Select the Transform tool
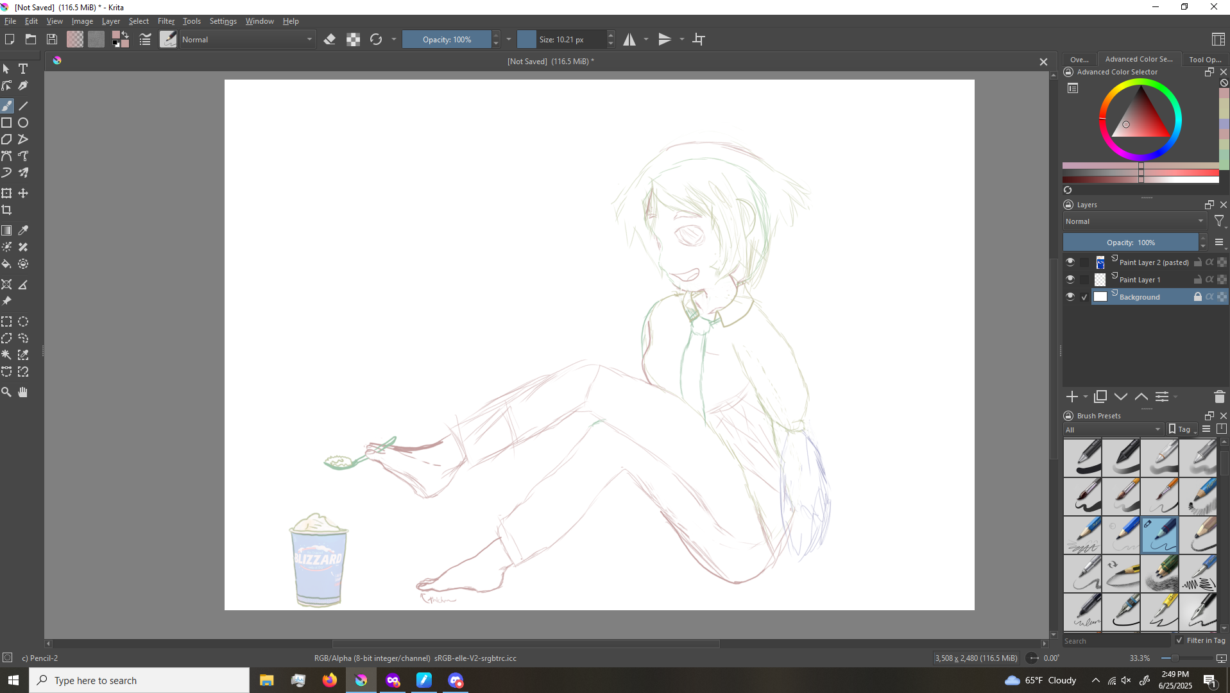 coord(6,193)
